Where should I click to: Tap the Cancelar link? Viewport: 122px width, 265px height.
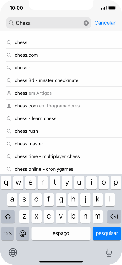point(105,23)
